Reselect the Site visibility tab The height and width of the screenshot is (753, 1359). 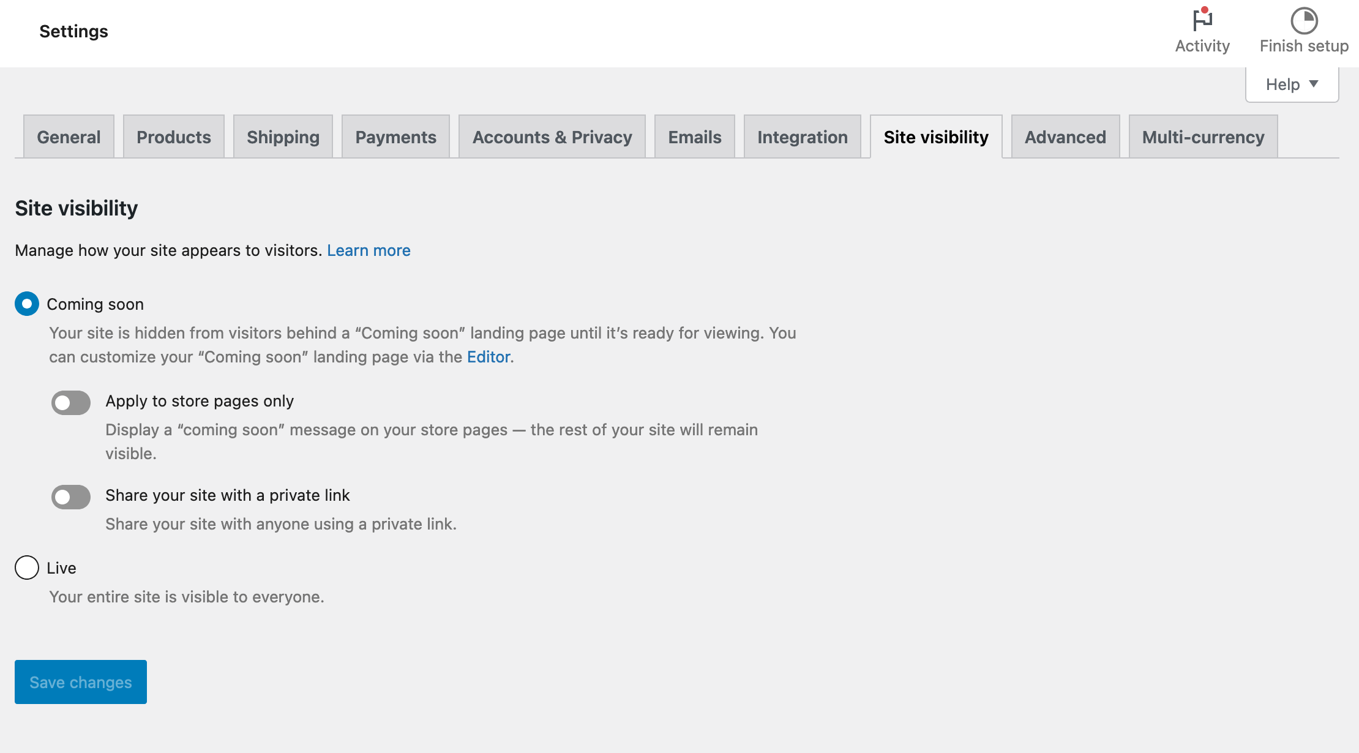(935, 137)
